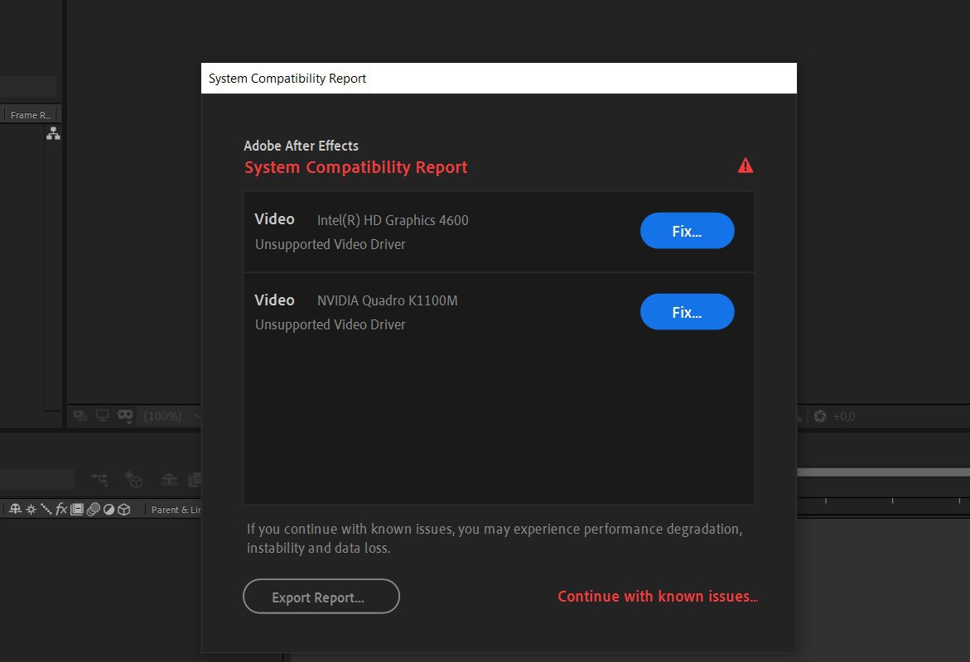
Task: Click Fix for Intel(R) HD Graphics 4600
Action: [x=687, y=231]
